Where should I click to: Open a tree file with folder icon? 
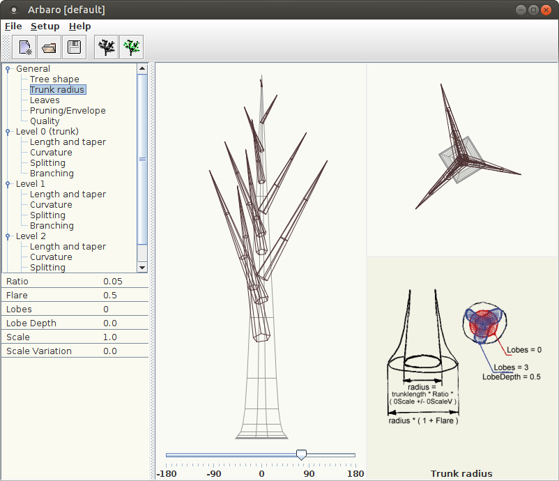(x=49, y=47)
